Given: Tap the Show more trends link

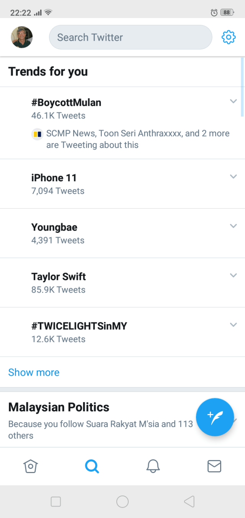Looking at the screenshot, I should [34, 372].
